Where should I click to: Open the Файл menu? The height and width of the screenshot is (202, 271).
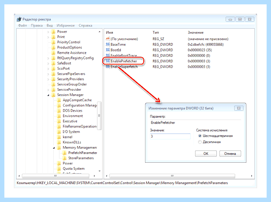point(22,25)
